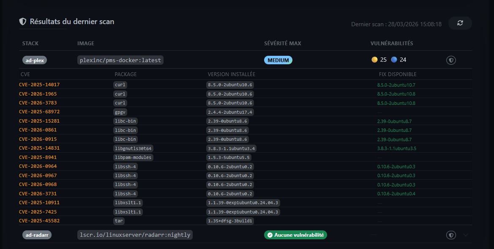Open the CVE-2025-45582 tar entry
This screenshot has width=494, height=249.
[39, 221]
